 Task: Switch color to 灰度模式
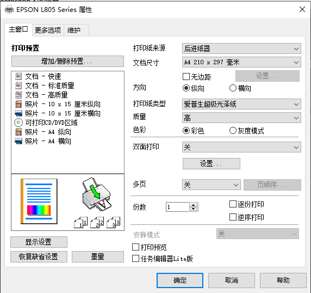click(233, 131)
